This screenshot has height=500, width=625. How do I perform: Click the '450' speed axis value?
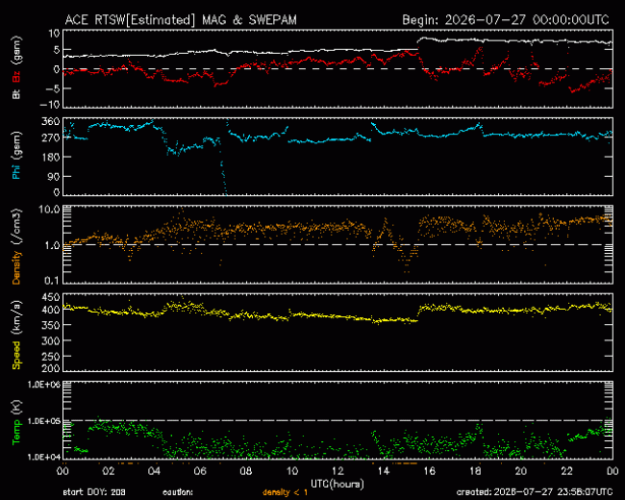coord(51,297)
